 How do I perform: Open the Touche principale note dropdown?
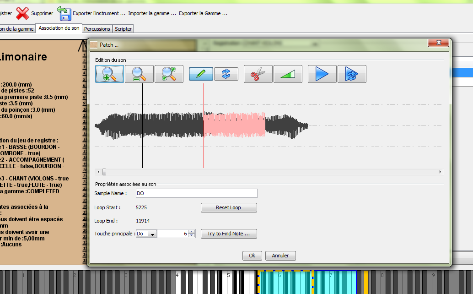(x=151, y=234)
